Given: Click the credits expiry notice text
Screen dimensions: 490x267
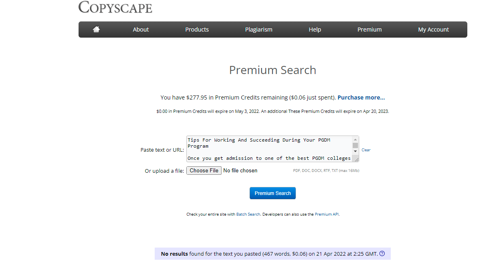Looking at the screenshot, I should [273, 111].
